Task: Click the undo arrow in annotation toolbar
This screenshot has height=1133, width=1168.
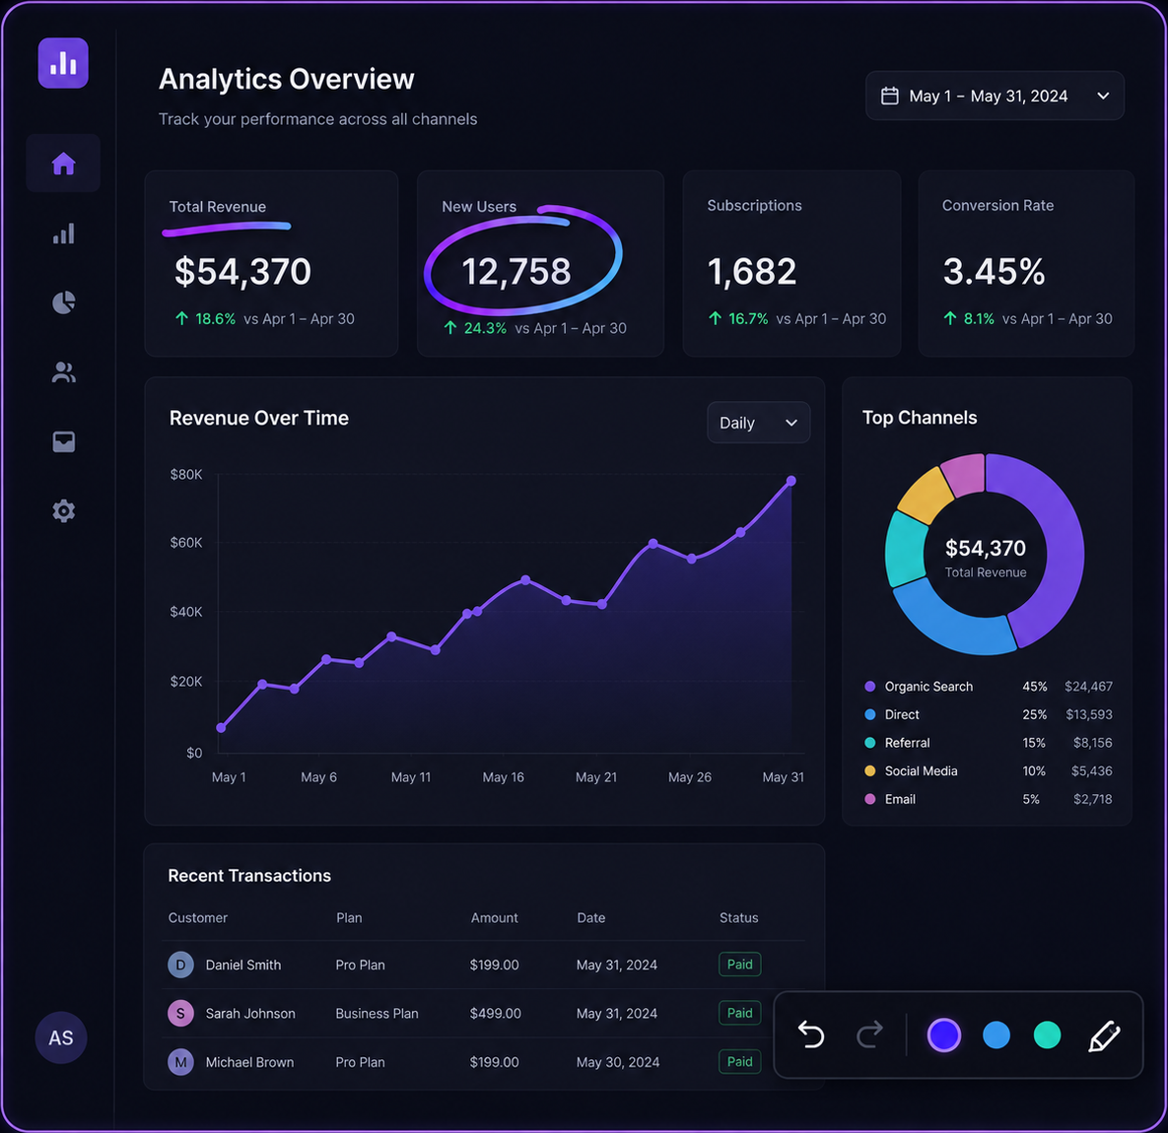Action: (x=811, y=1034)
